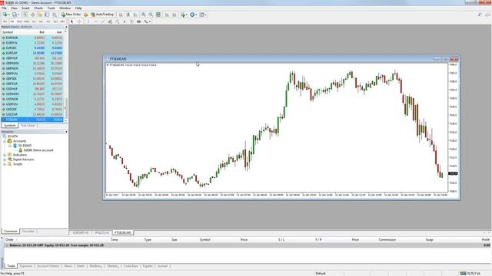Click the Profiles toolbar icon
The width and height of the screenshot is (492, 276).
point(14,15)
